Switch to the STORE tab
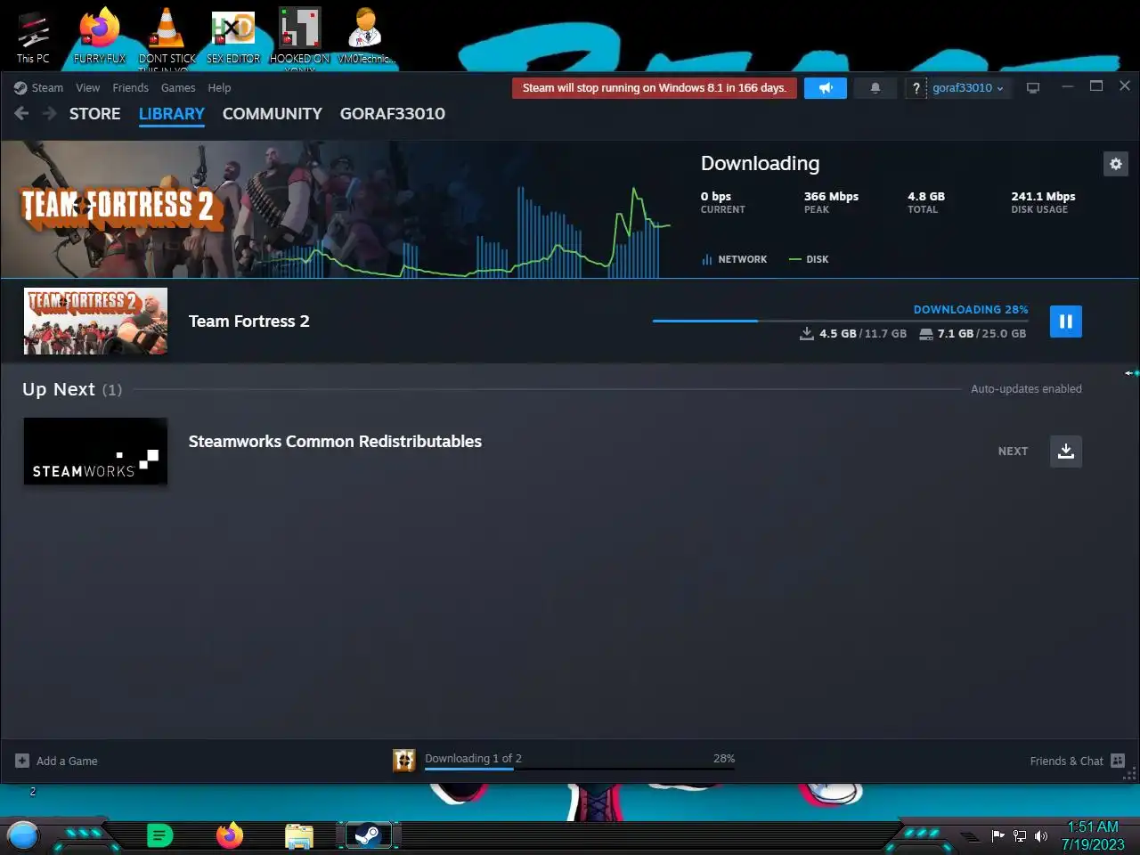Image resolution: width=1140 pixels, height=855 pixels. pyautogui.click(x=94, y=114)
